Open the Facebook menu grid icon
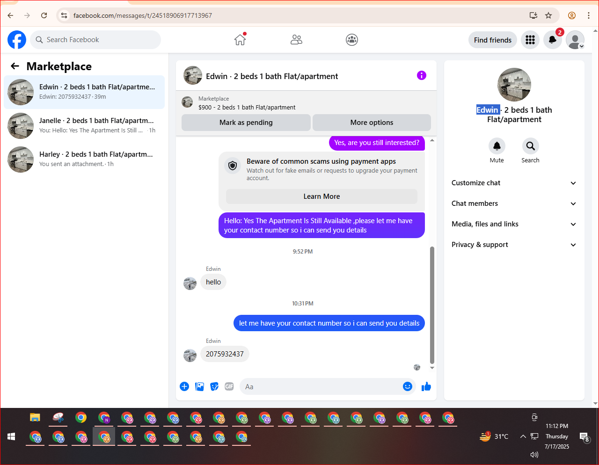 (530, 40)
